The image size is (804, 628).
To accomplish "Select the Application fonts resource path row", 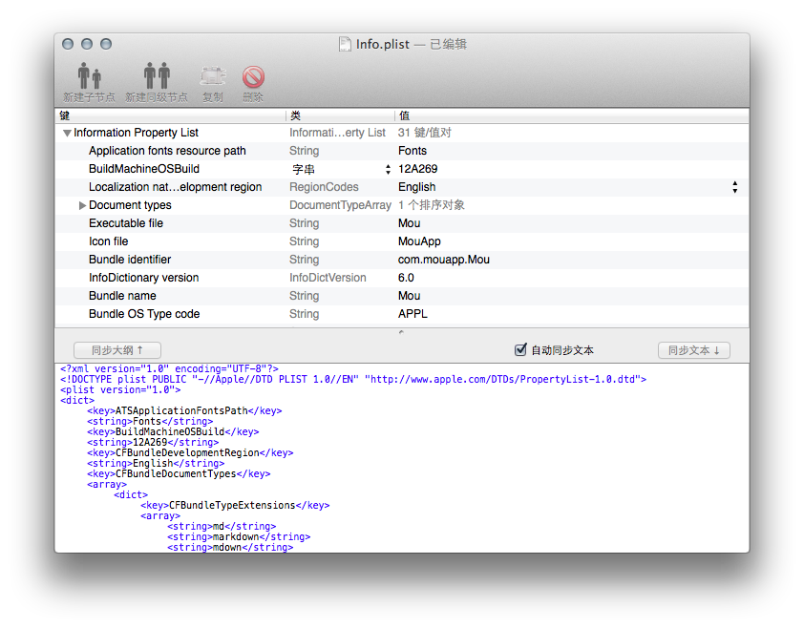I will (402, 151).
